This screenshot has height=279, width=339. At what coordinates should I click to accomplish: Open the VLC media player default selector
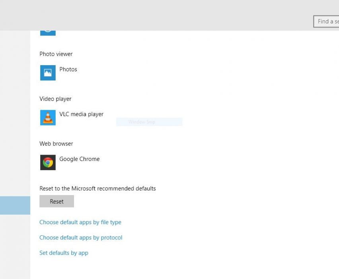click(x=81, y=114)
